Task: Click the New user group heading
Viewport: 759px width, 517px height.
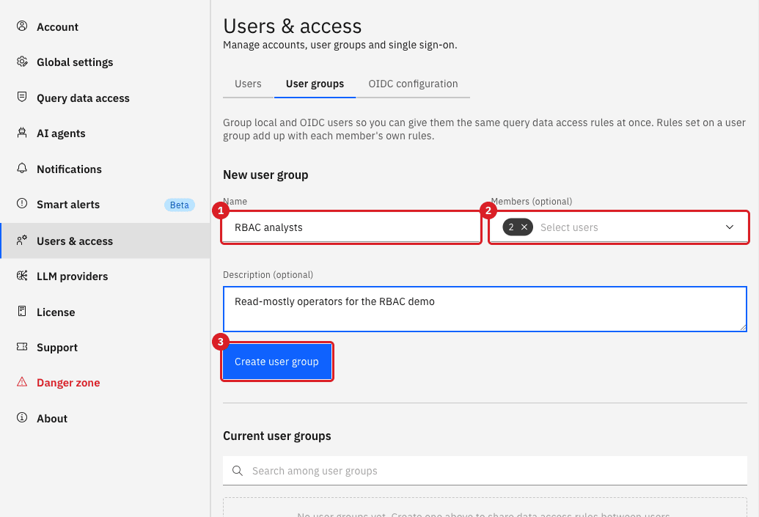Action: (265, 175)
